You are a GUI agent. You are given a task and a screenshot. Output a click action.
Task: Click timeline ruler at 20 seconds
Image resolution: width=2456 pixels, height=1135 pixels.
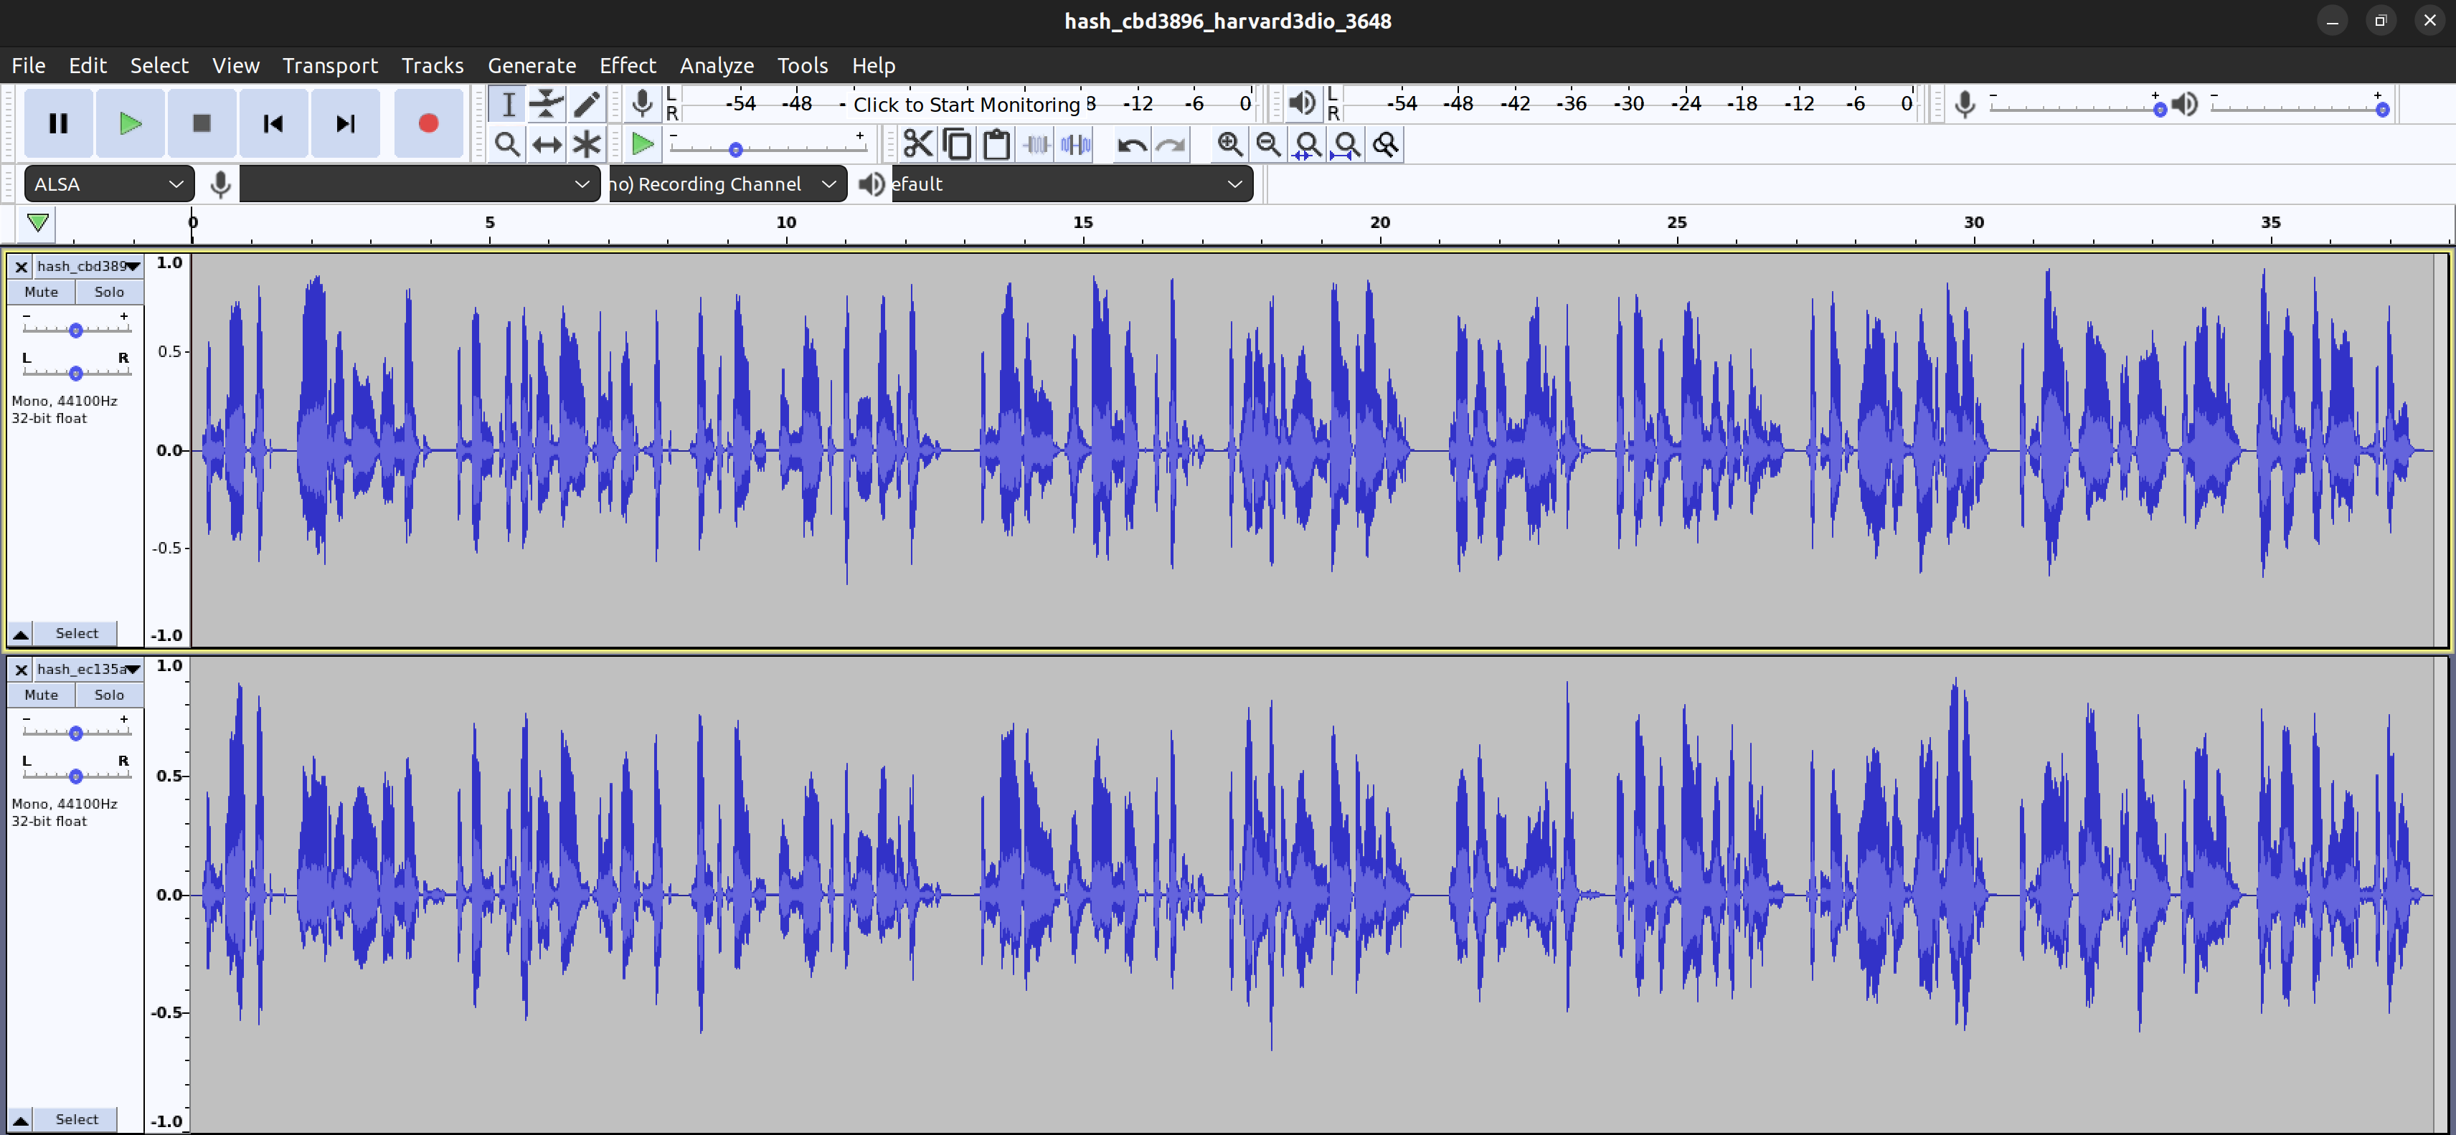[x=1379, y=229]
